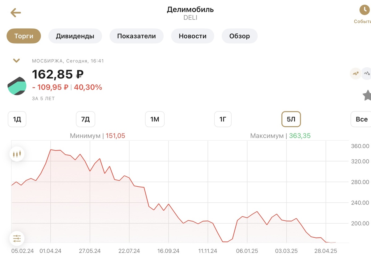Go to the Новости tab
This screenshot has height=270, width=371.
[x=193, y=36]
